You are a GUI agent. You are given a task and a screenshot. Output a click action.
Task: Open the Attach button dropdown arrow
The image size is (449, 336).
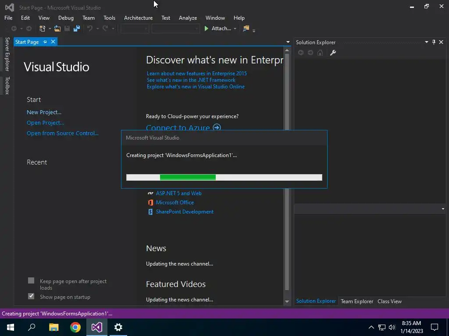coord(235,28)
